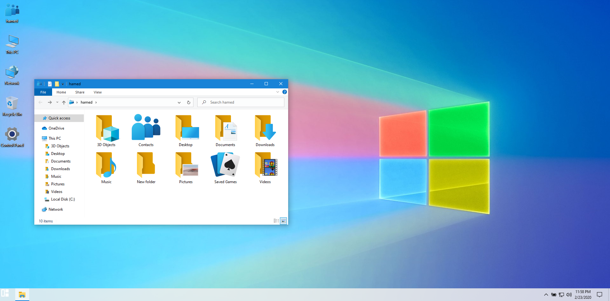The width and height of the screenshot is (610, 301).
Task: Select the New folder item
Action: [146, 165]
